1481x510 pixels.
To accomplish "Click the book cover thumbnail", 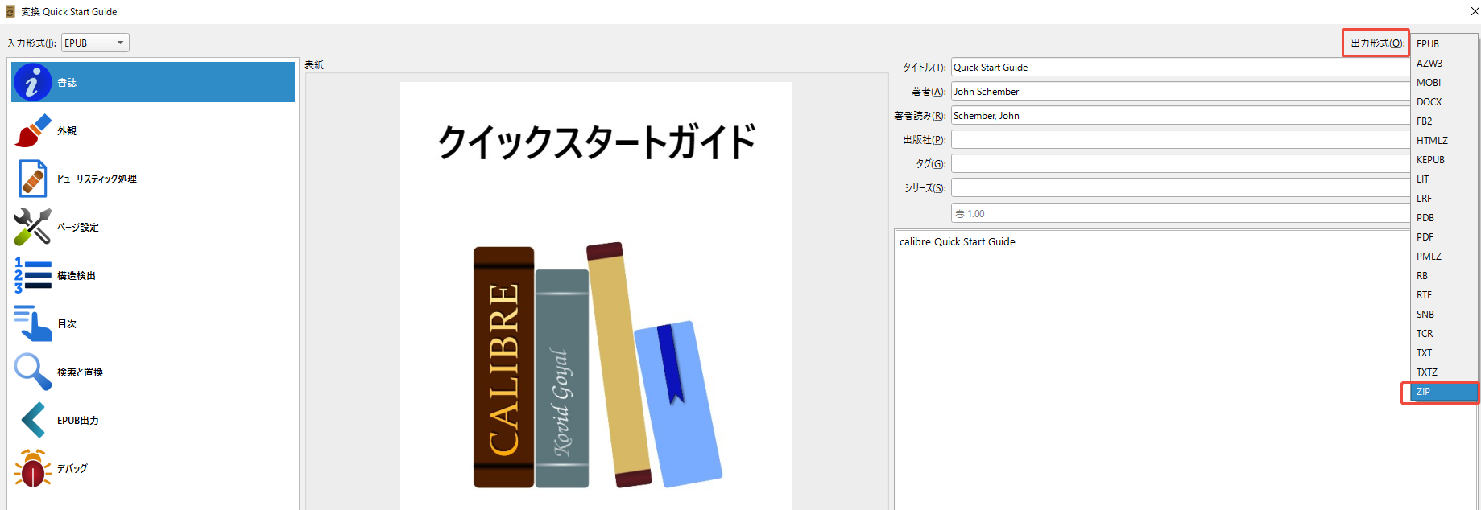I will click(596, 296).
